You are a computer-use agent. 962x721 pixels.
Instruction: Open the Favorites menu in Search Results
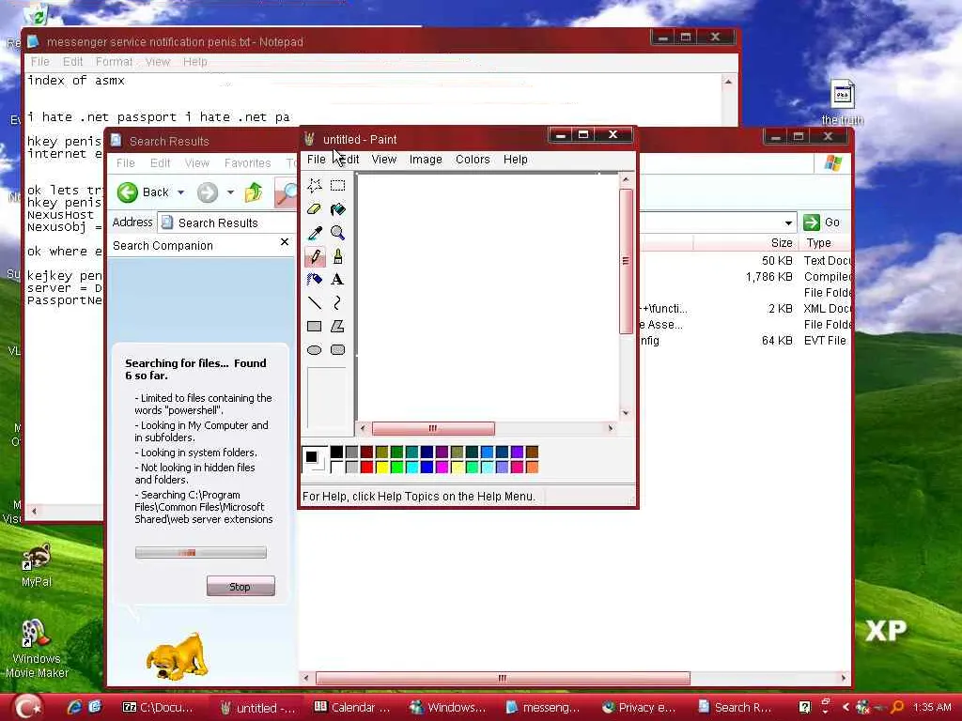(247, 163)
